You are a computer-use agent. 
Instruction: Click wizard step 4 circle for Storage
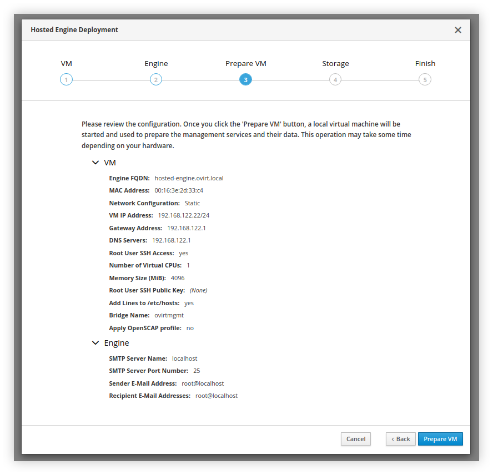[x=335, y=80]
